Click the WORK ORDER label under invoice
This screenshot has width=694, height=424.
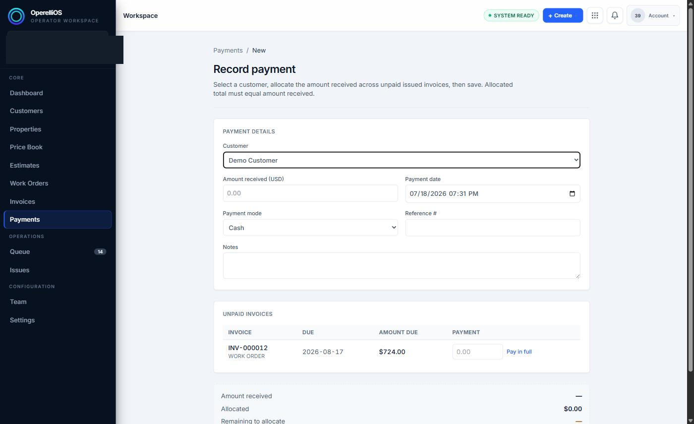pyautogui.click(x=246, y=357)
